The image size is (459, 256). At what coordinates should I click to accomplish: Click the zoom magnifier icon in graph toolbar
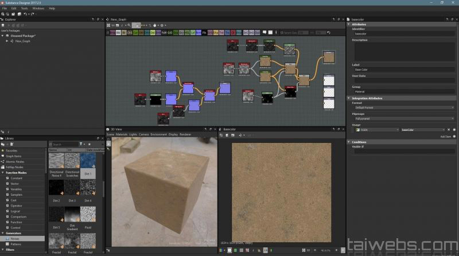point(129,25)
